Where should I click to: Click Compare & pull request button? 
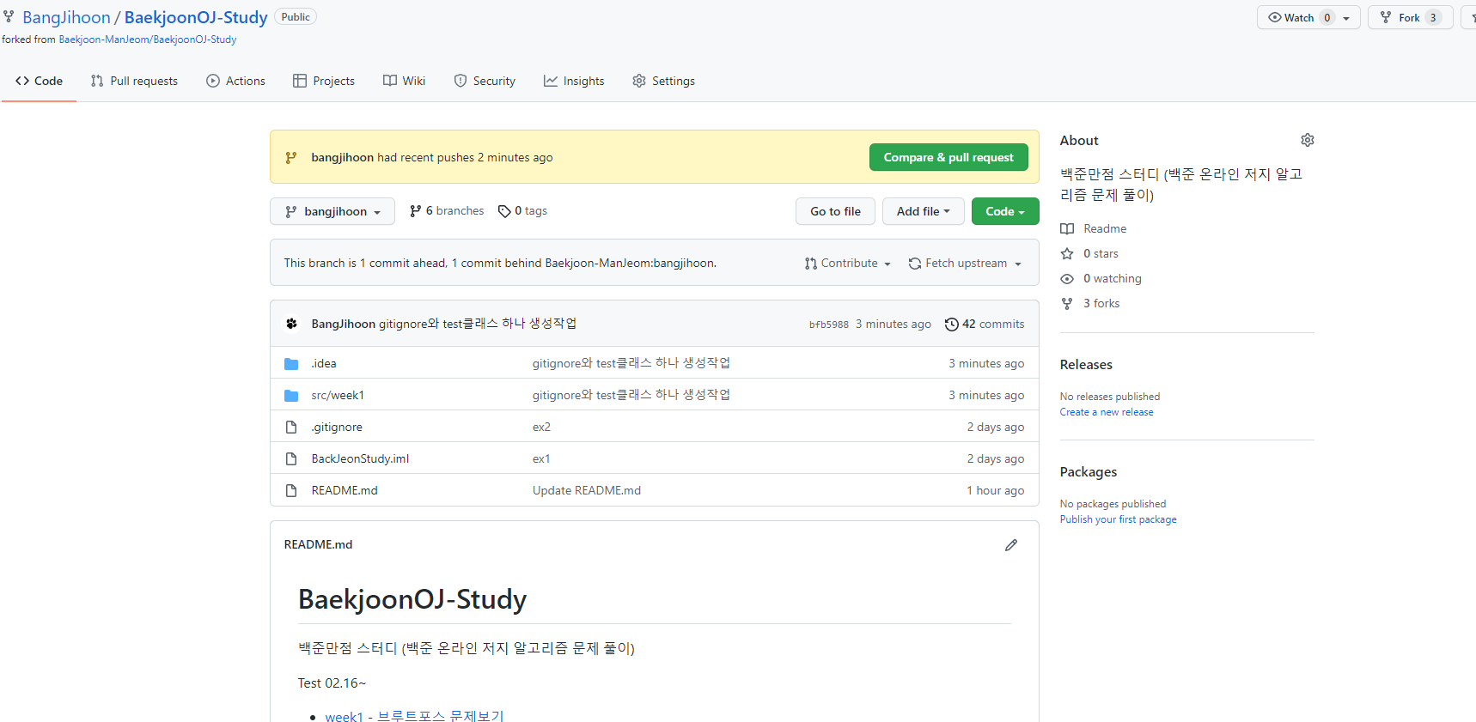948,157
